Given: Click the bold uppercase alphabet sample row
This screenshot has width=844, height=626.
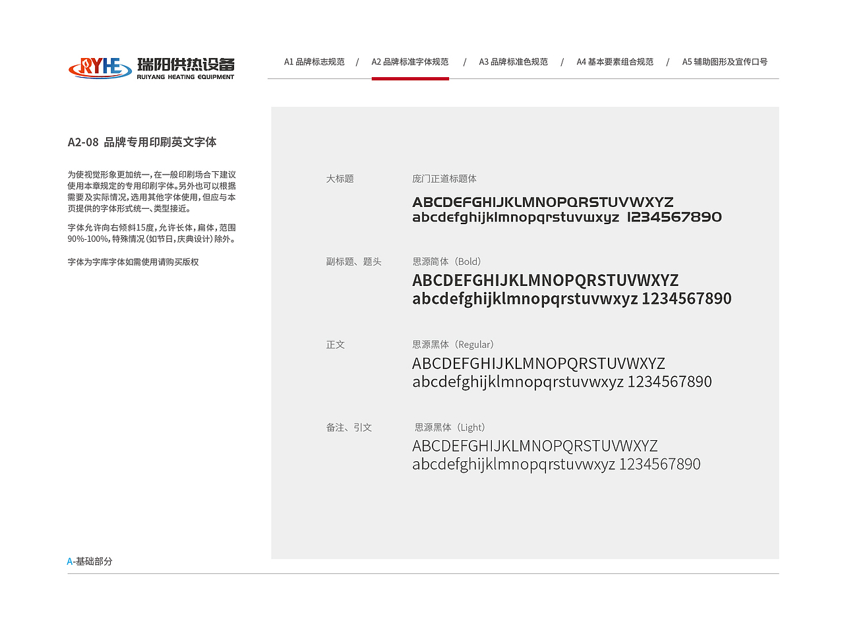Looking at the screenshot, I should click(x=545, y=280).
